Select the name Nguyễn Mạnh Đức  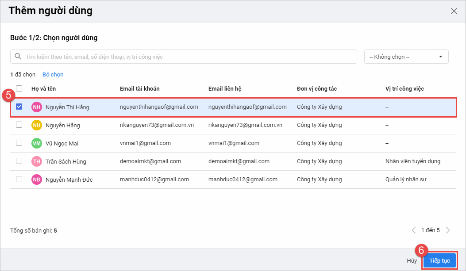(x=69, y=179)
